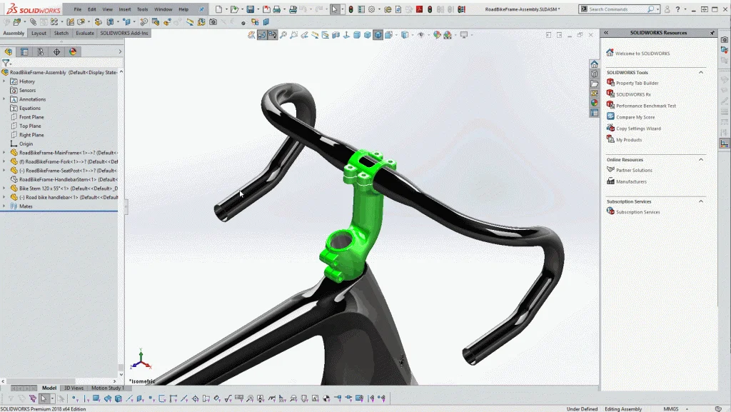Click the SOLIDWORKS Resources home icon
731x412 pixels.
[x=595, y=64]
